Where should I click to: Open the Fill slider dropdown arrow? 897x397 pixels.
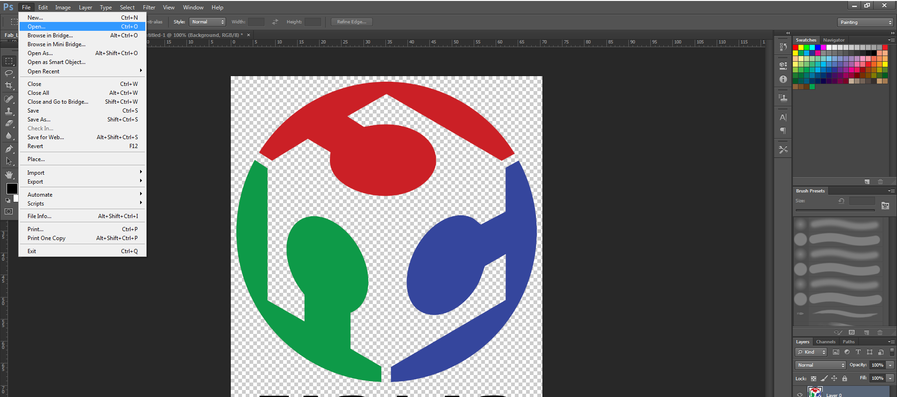tap(890, 378)
